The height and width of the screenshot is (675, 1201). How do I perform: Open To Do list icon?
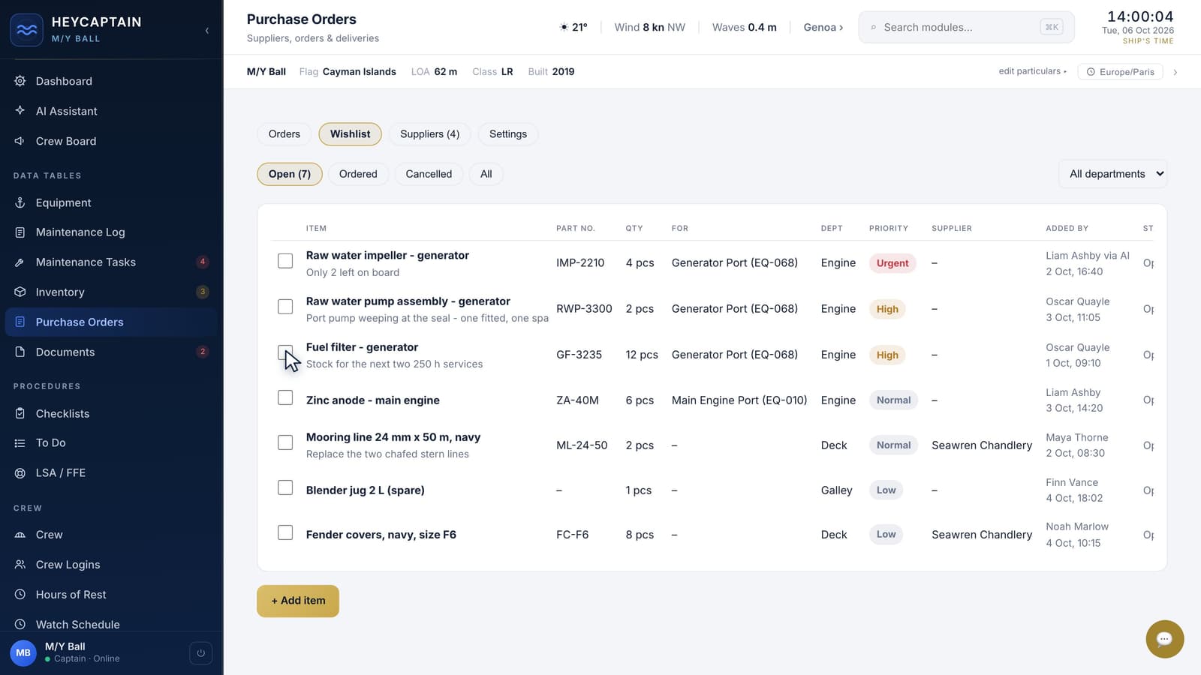(20, 443)
